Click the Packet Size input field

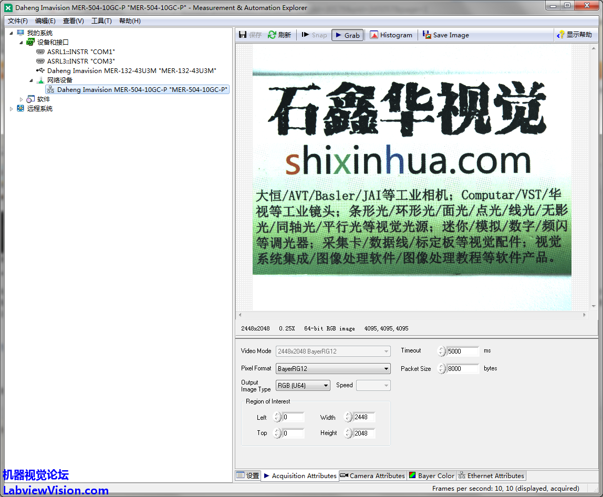pyautogui.click(x=462, y=369)
